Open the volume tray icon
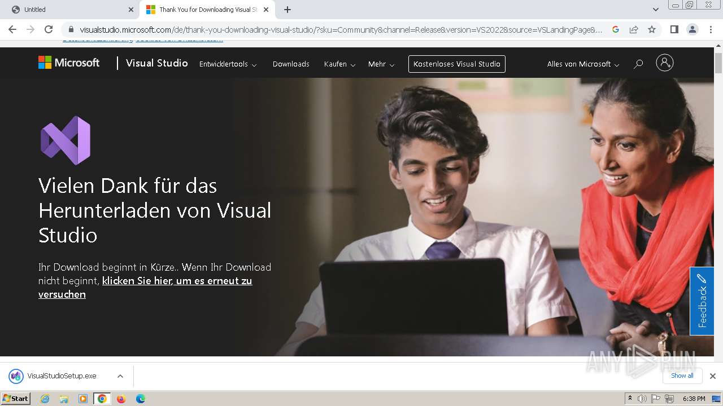The height and width of the screenshot is (406, 723). (x=642, y=399)
